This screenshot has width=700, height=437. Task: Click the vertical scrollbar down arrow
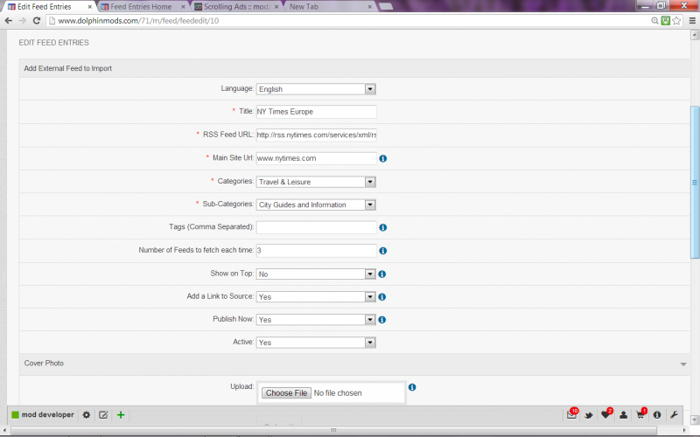695,420
